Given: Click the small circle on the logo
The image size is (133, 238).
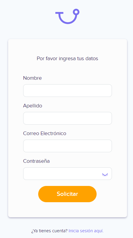Looking at the screenshot, I should 76,12.
